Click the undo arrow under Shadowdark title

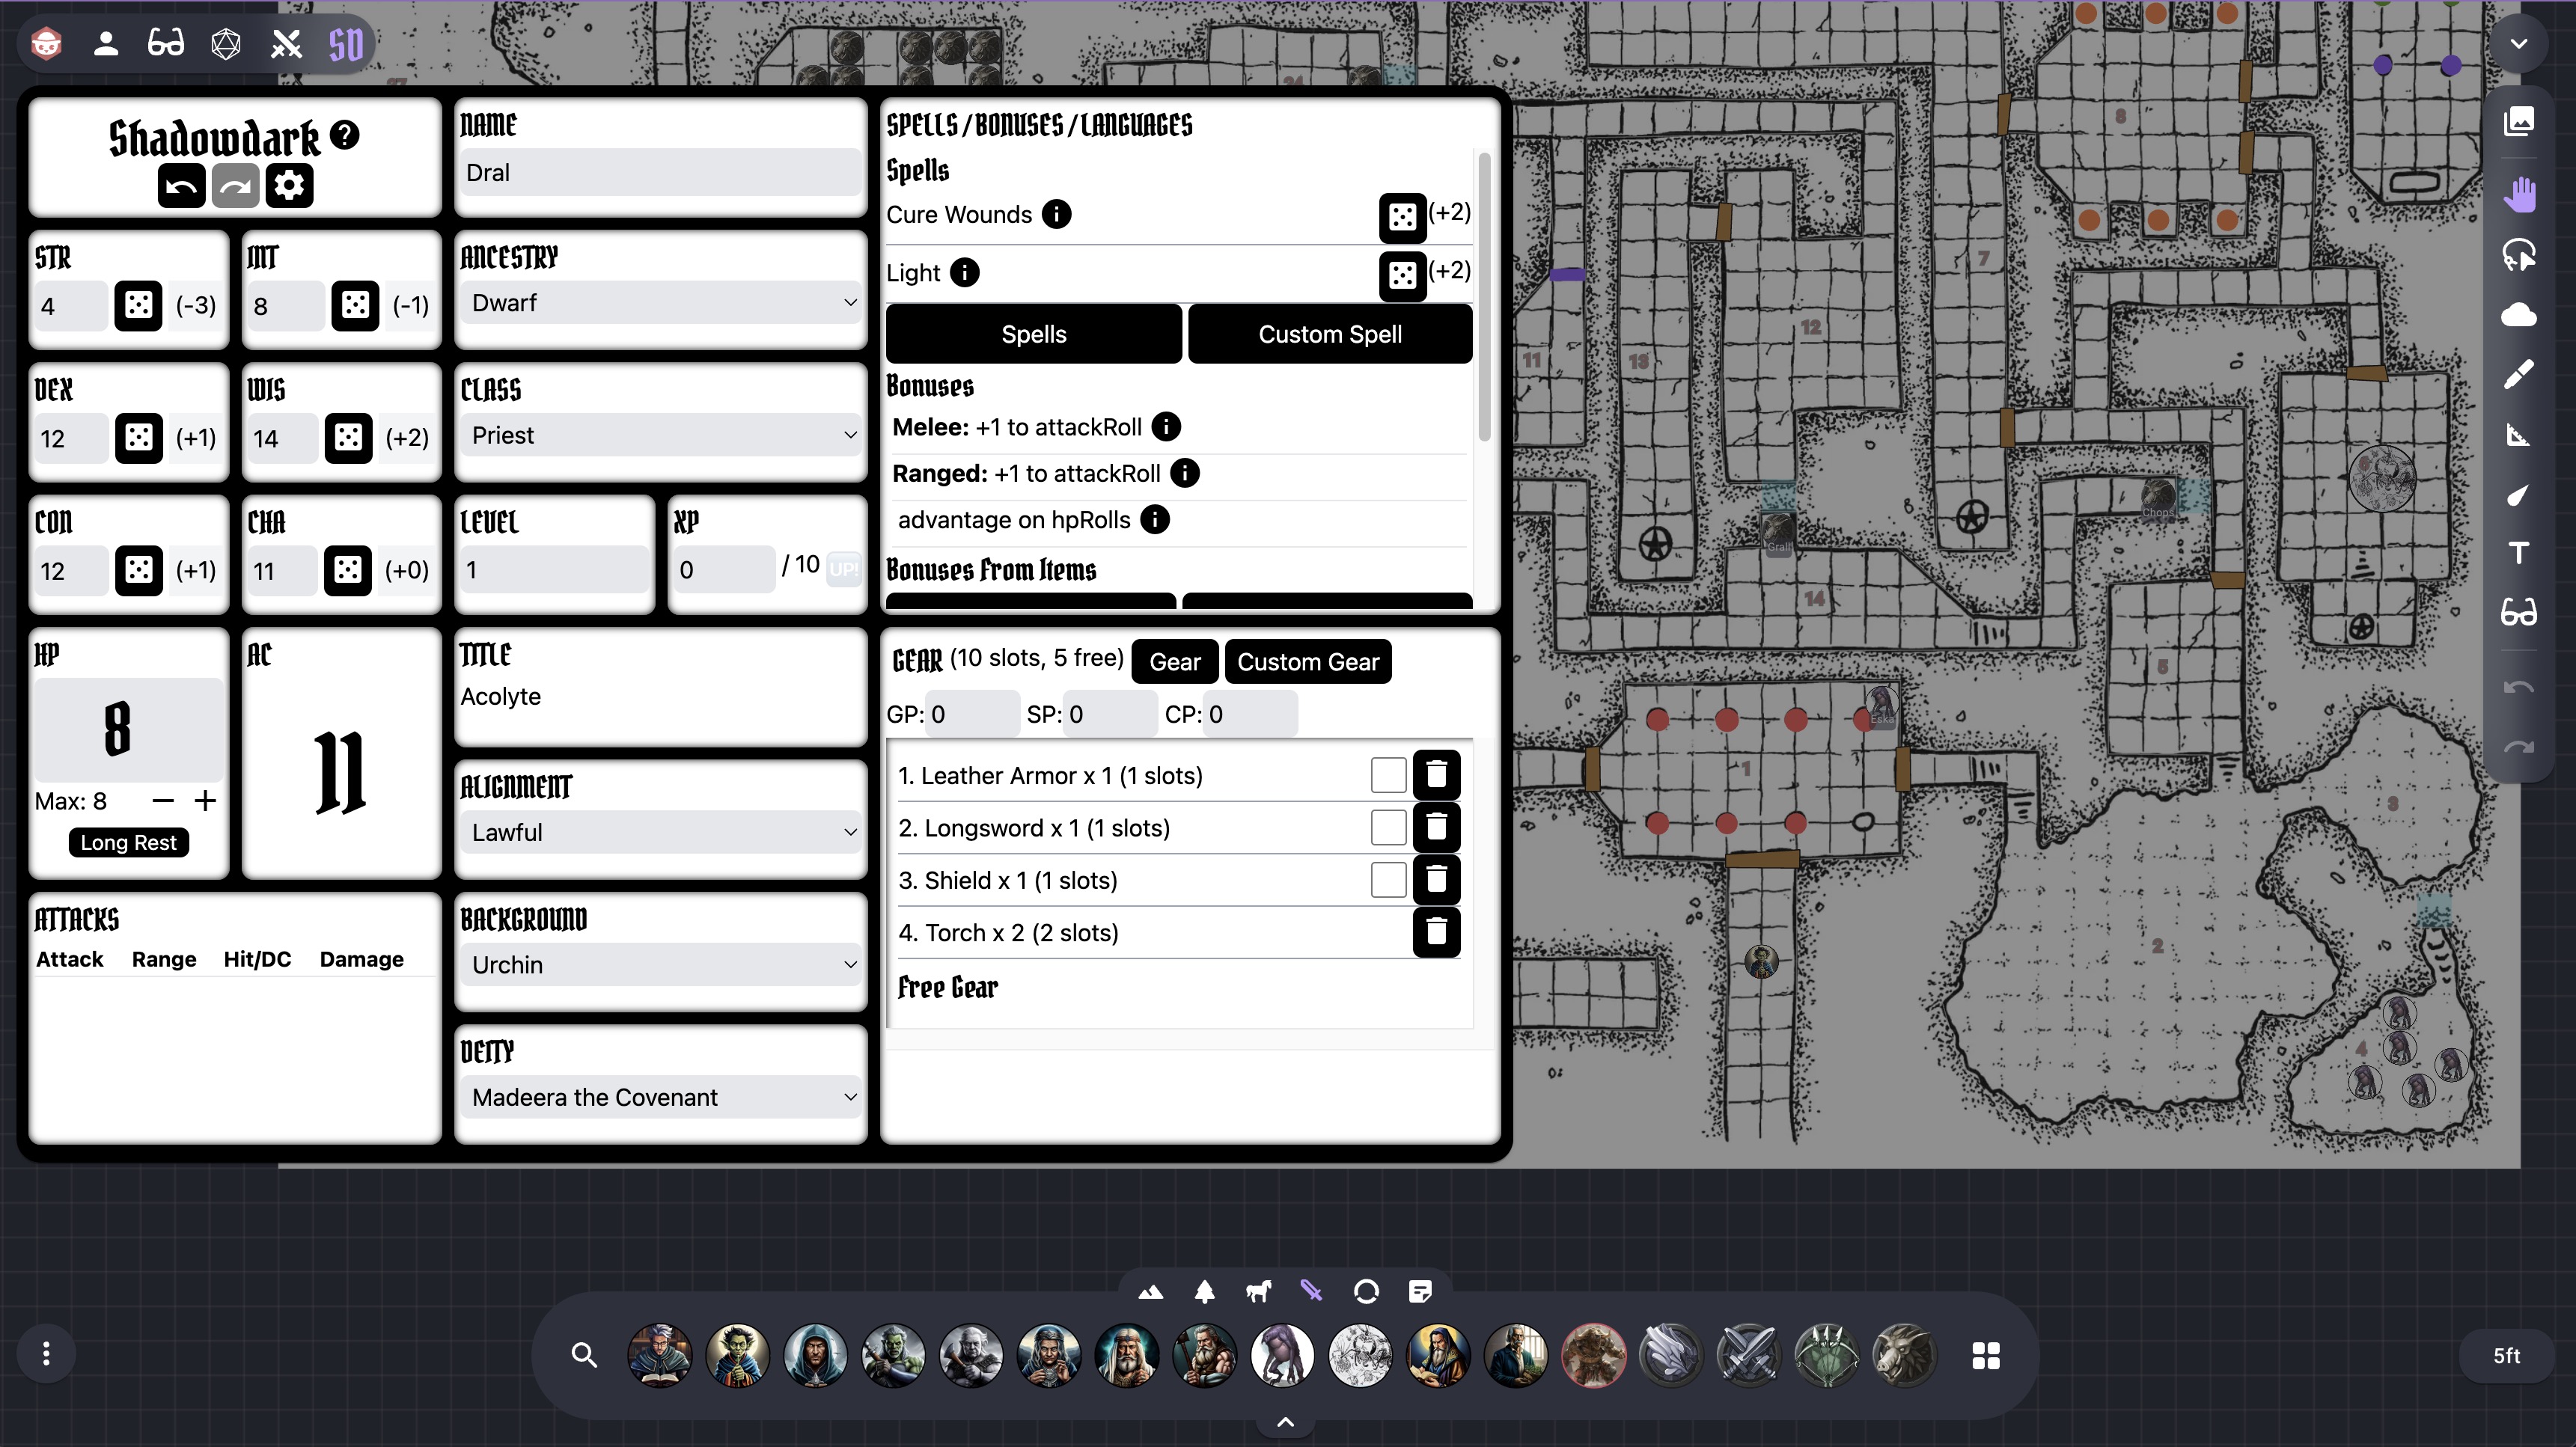(x=181, y=186)
